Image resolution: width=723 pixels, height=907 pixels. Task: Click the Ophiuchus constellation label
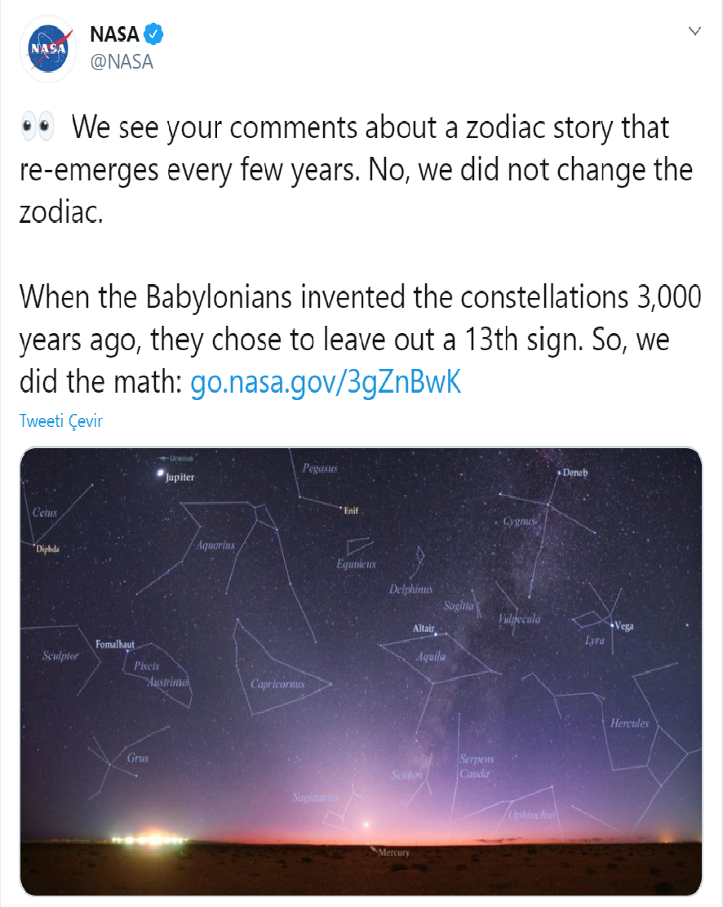532,814
